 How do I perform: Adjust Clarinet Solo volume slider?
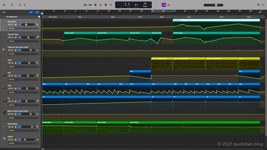pyautogui.click(x=28, y=37)
